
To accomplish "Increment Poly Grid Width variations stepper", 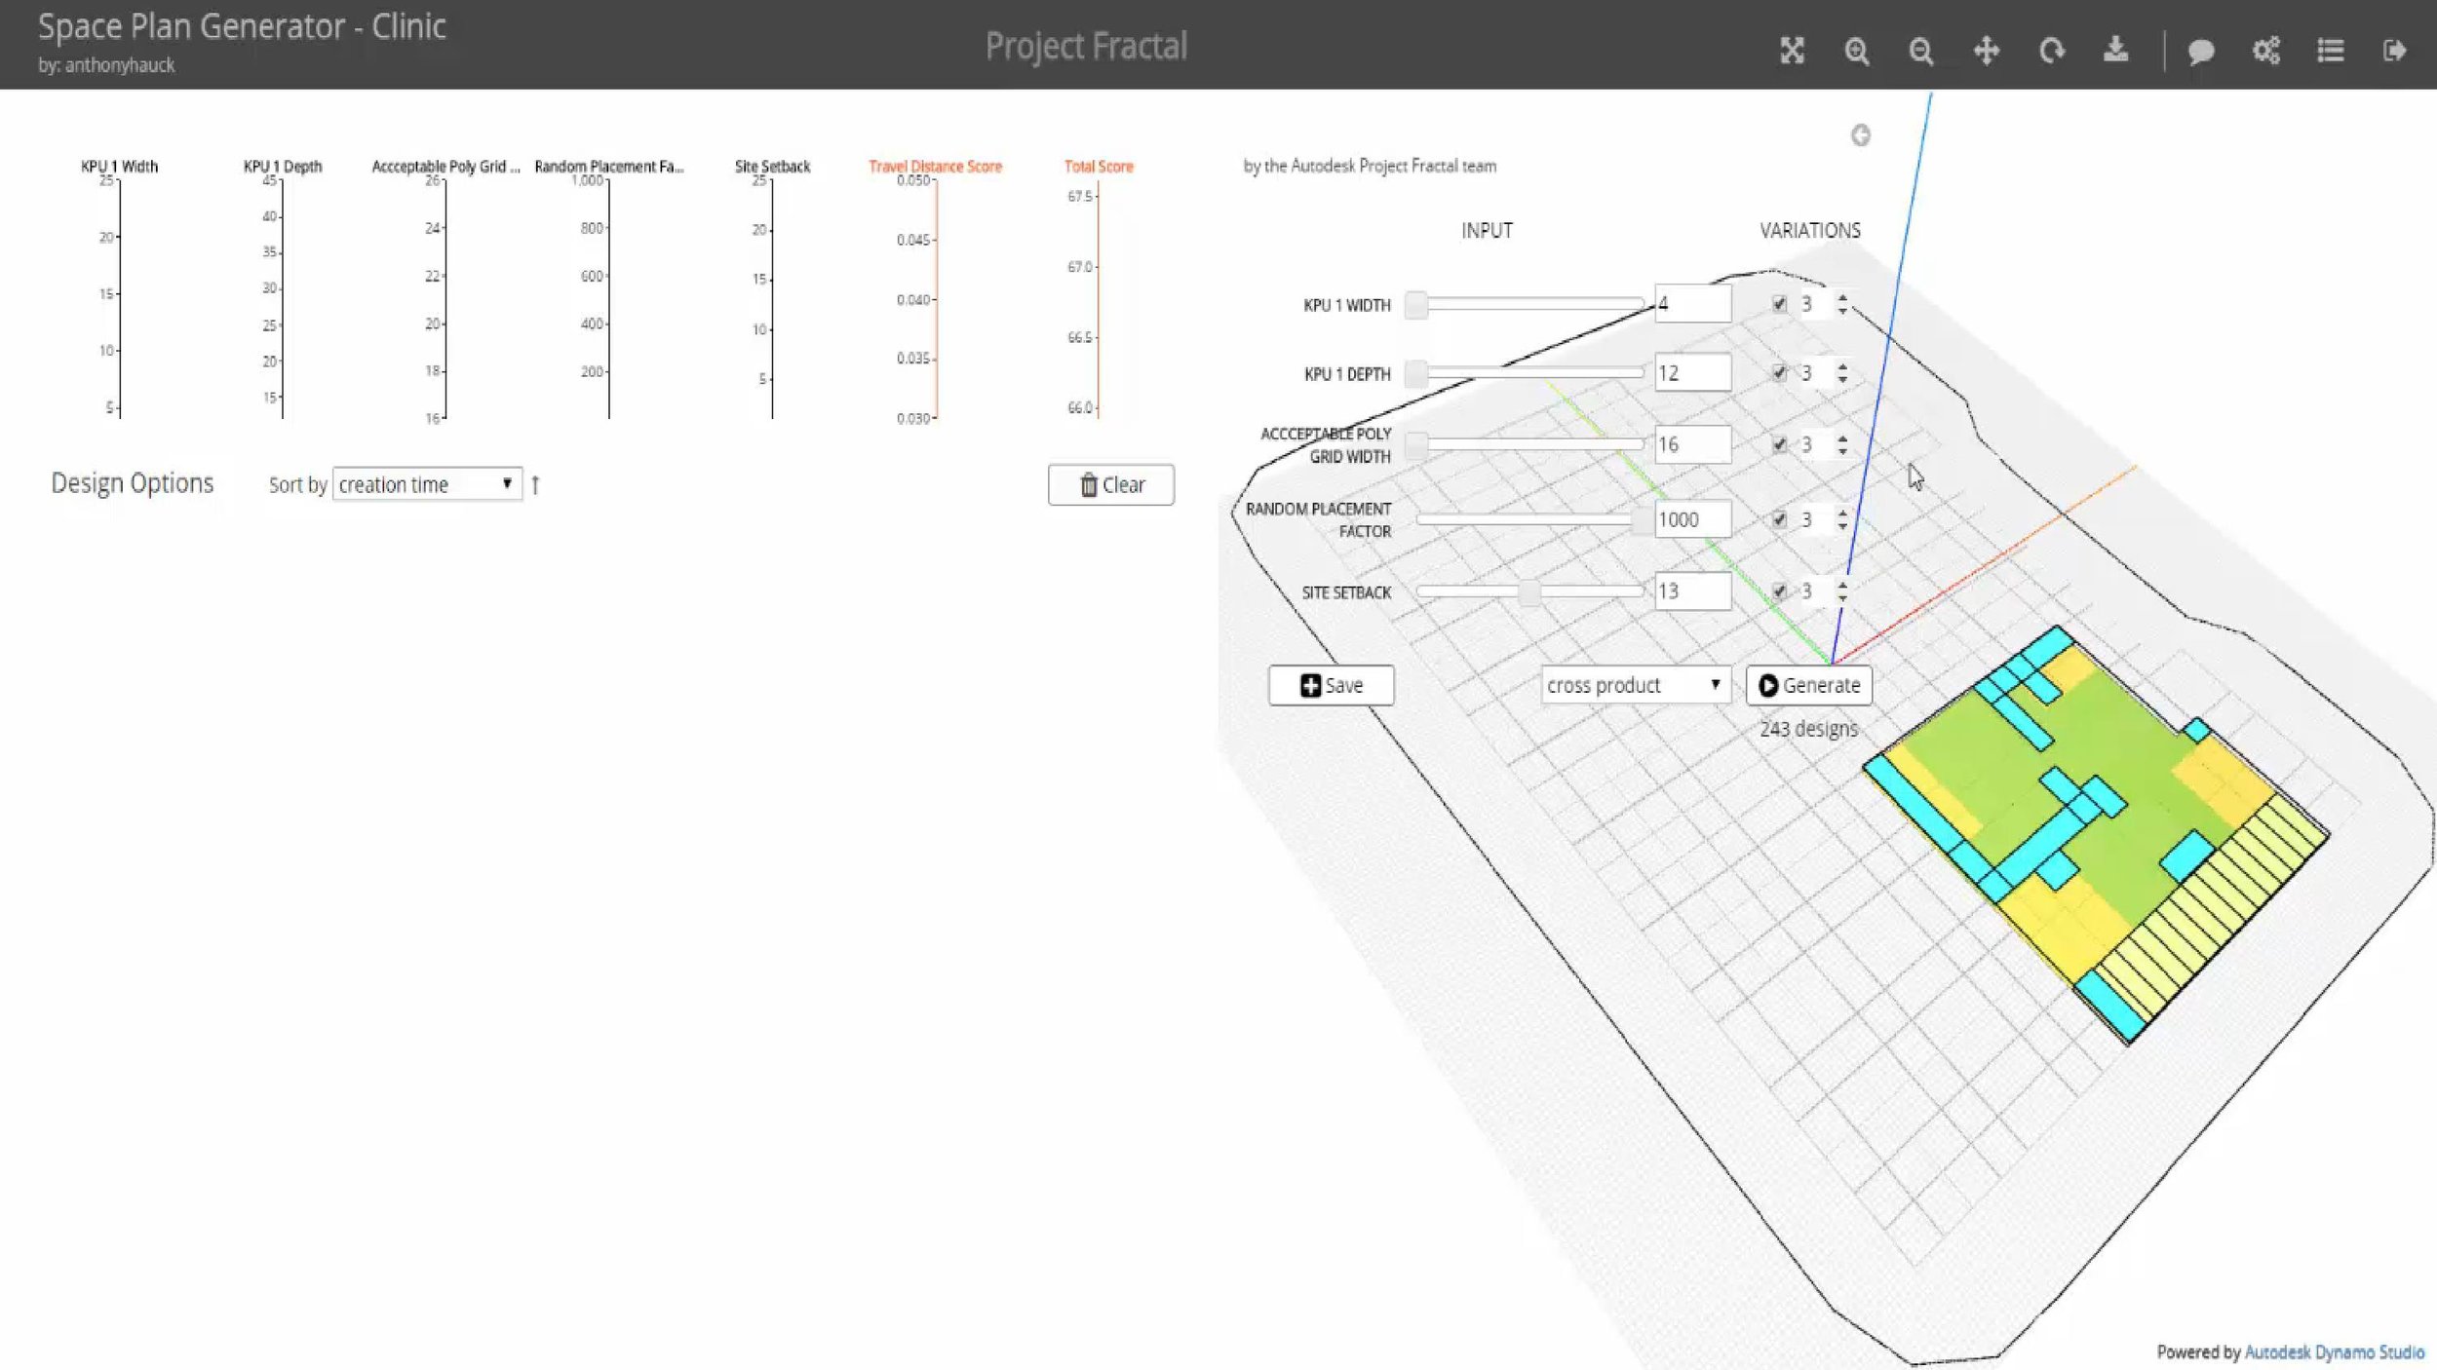I will tap(1841, 438).
